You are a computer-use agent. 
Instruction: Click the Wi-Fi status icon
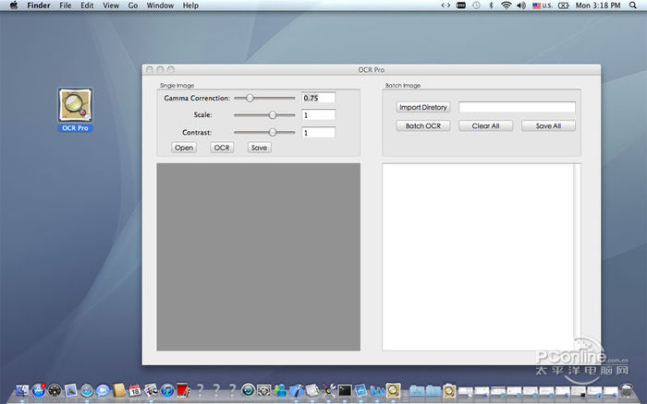click(x=506, y=6)
